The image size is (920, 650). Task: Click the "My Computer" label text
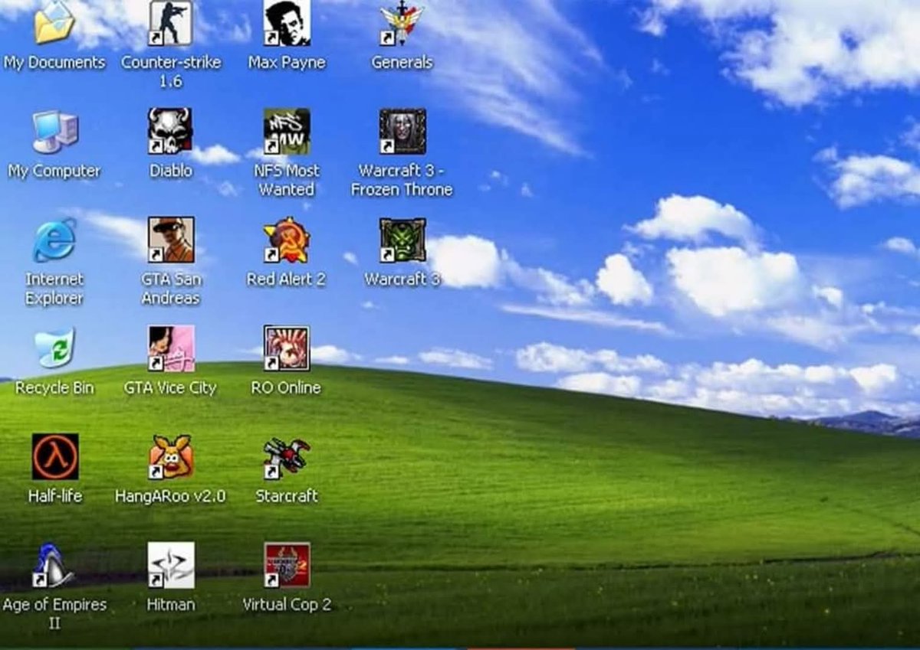coord(54,171)
